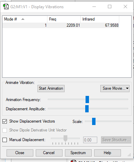
Task: Click the Animation Frequency slider handle
Action: (87, 99)
